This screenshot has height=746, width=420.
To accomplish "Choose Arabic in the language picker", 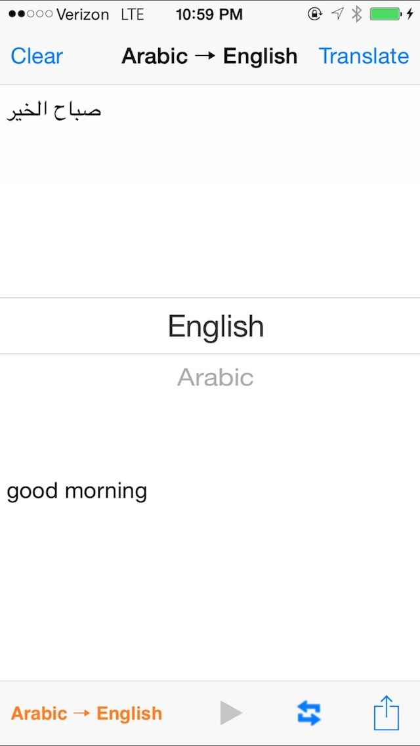I will 215,377.
